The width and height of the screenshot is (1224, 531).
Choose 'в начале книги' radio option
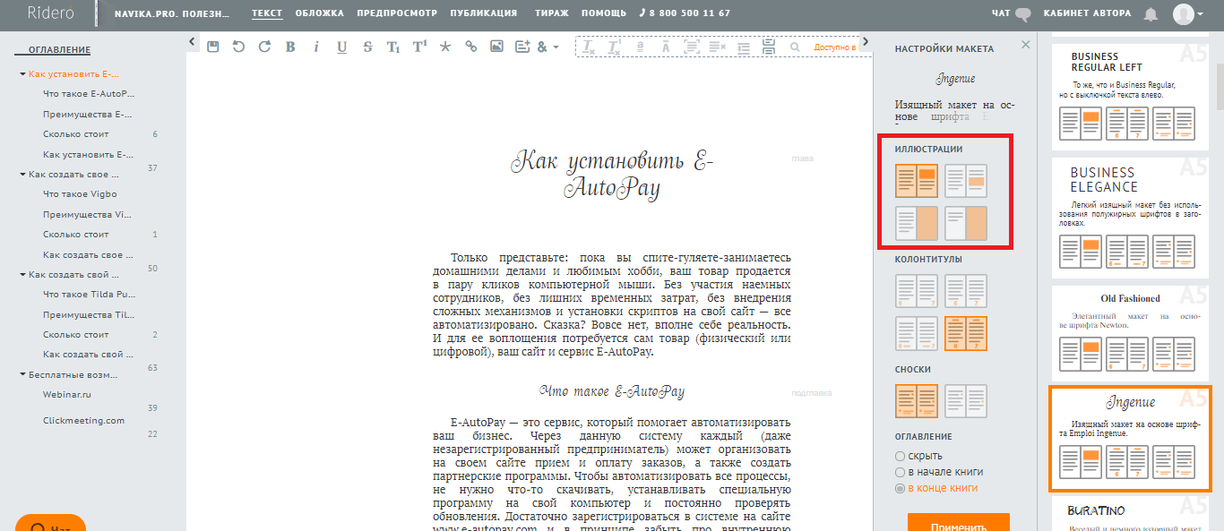click(901, 472)
